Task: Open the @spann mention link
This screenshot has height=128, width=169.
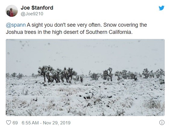Action: pos(16,25)
